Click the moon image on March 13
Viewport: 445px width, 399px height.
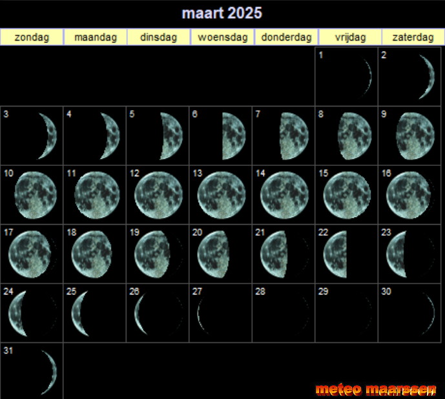[222, 195]
